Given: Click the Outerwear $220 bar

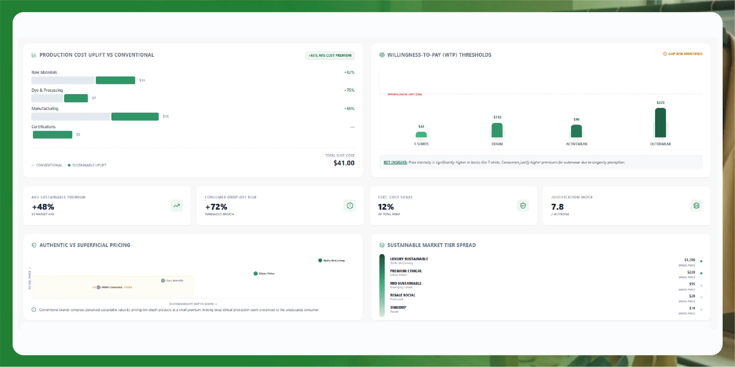Looking at the screenshot, I should [660, 123].
